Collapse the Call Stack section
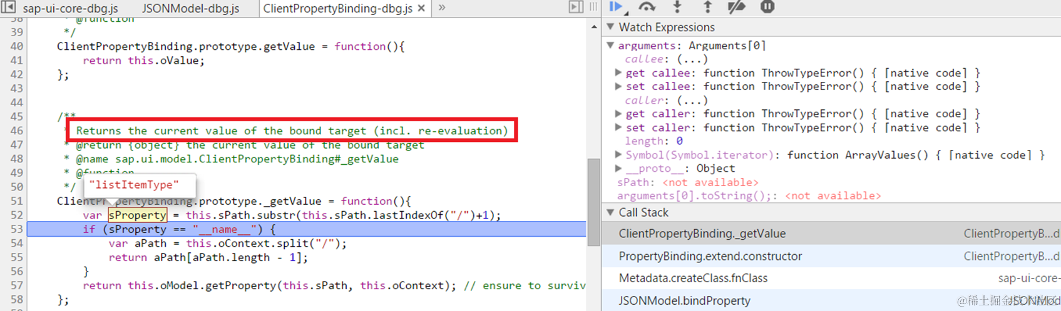Image resolution: width=1061 pixels, height=311 pixels. click(611, 212)
